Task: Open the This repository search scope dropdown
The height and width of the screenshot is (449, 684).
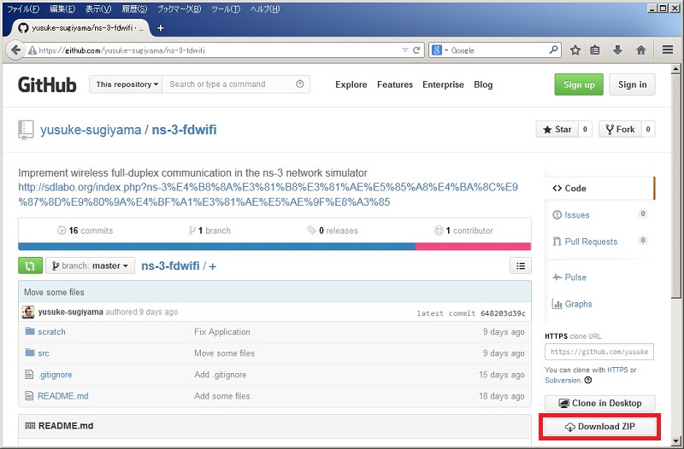Action: click(x=127, y=85)
